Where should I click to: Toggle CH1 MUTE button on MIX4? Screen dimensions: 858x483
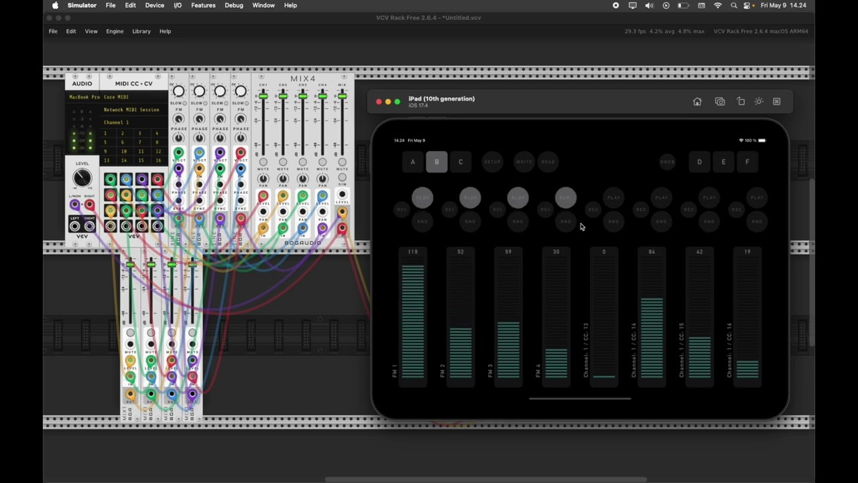click(263, 162)
